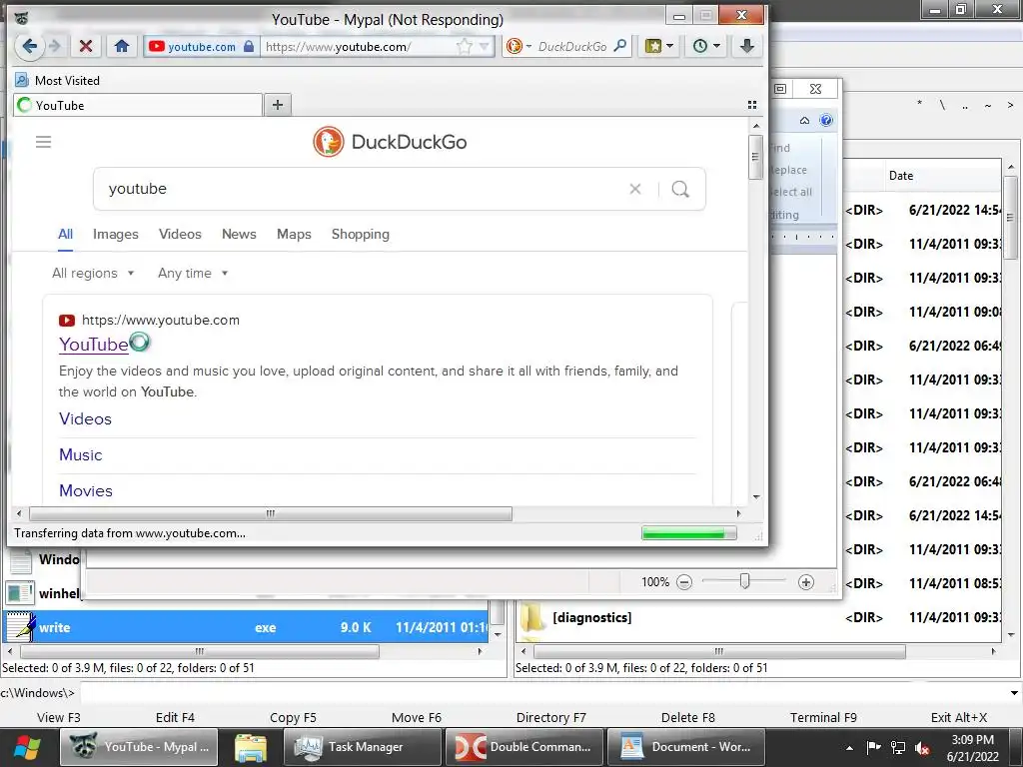Click the search bar magnifier icon
1023x767 pixels.
tap(620, 46)
